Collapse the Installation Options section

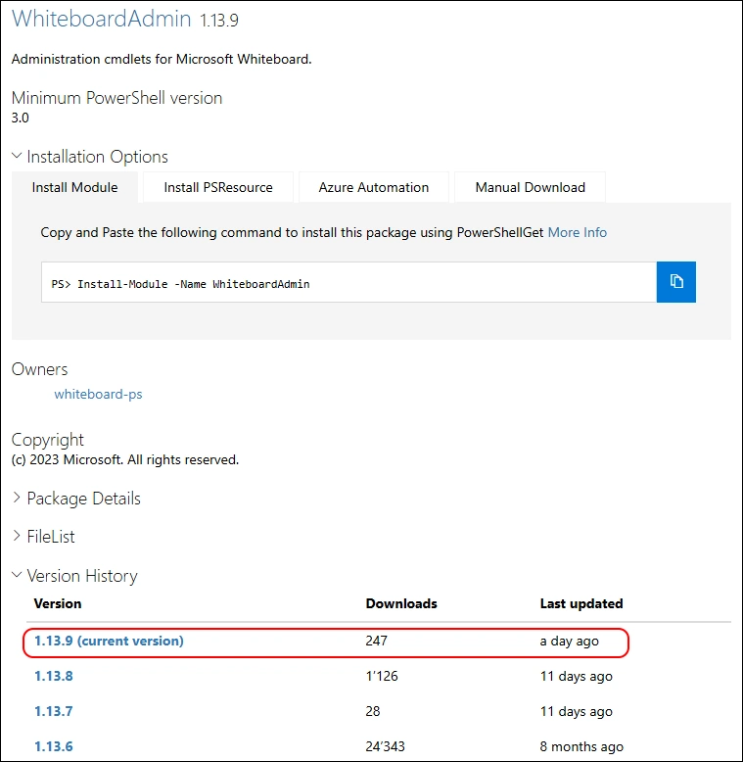90,157
